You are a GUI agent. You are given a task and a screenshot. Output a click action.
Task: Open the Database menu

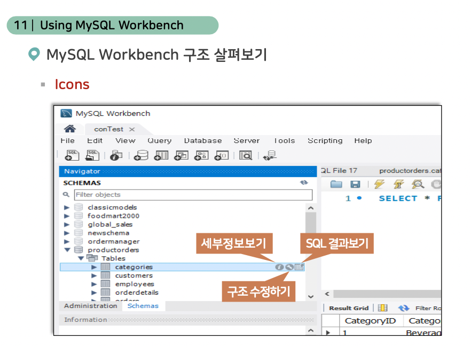[203, 140]
